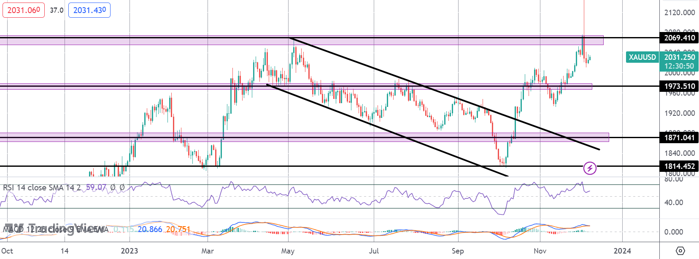Click the 2024 label on time axis
The width and height of the screenshot is (699, 259).
coord(622,251)
